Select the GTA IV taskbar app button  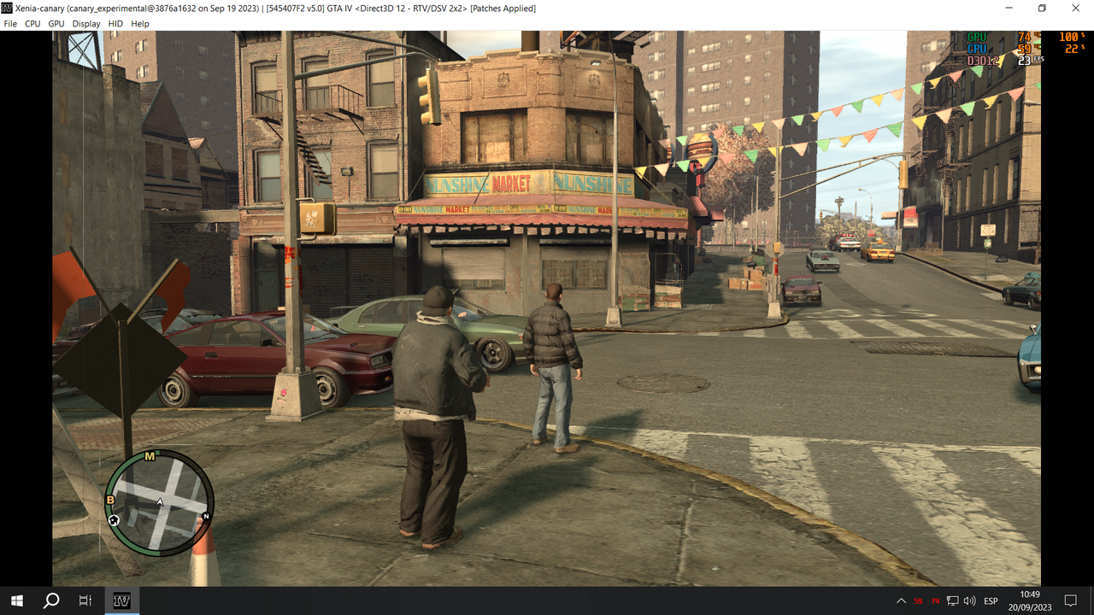[x=122, y=600]
